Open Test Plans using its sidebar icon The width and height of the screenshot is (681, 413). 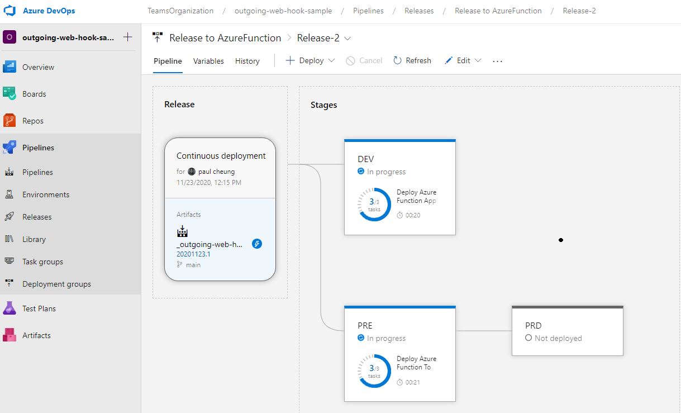11,308
